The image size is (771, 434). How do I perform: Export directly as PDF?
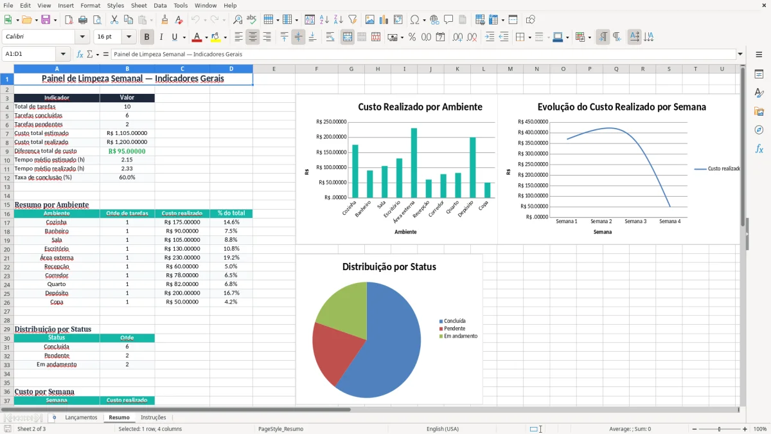click(68, 20)
